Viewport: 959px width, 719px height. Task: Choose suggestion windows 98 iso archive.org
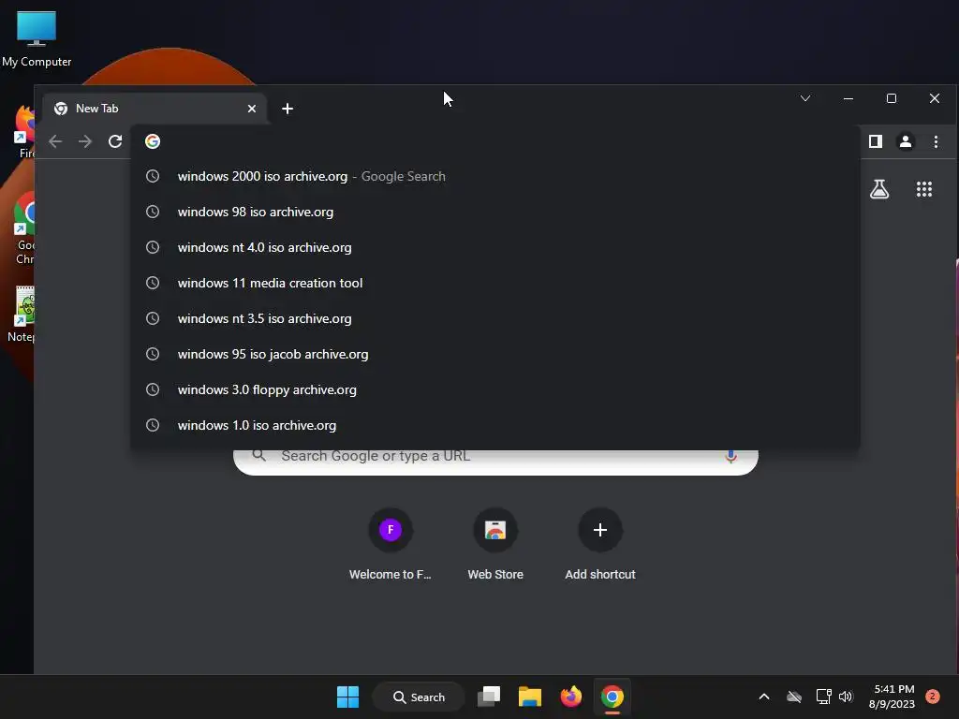(x=495, y=213)
